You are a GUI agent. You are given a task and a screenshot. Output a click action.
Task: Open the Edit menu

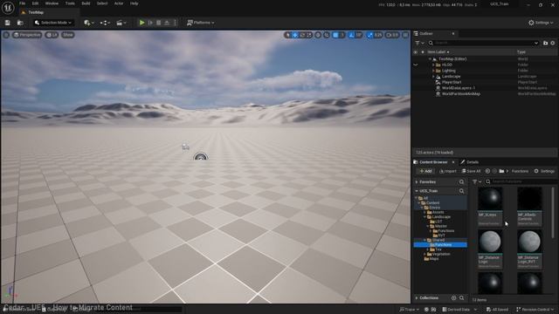click(x=35, y=3)
